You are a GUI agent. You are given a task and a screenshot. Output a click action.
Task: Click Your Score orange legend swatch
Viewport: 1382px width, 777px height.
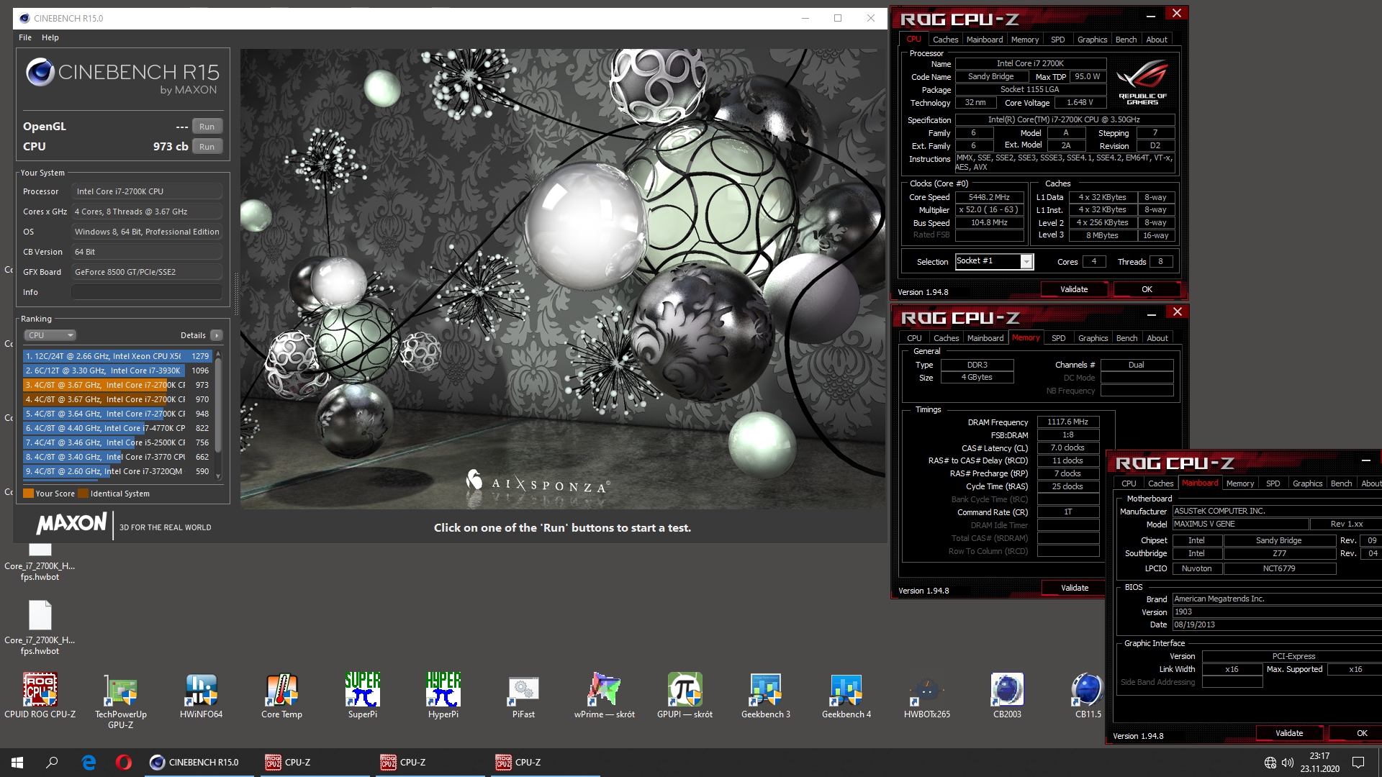tap(29, 494)
